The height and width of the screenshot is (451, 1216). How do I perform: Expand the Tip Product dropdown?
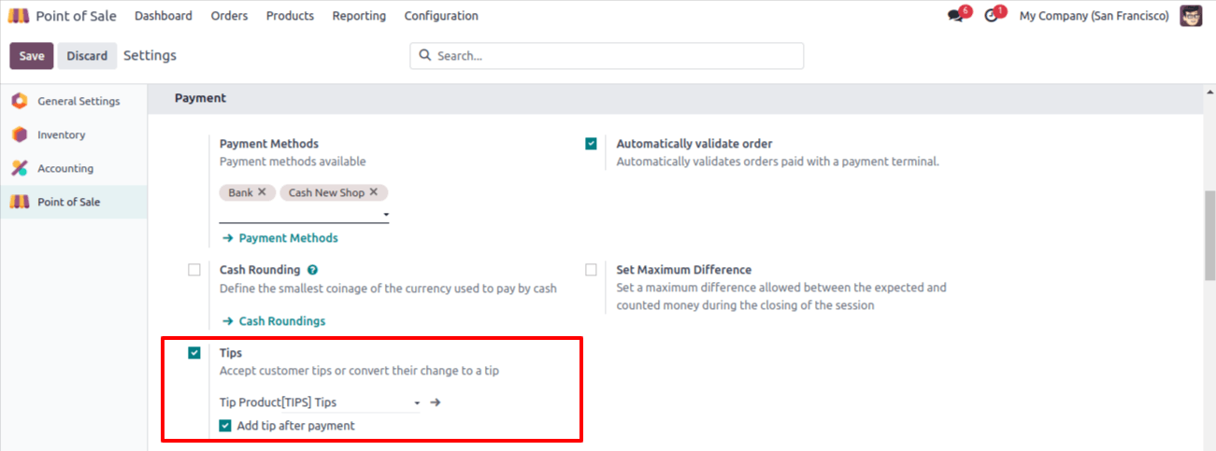click(x=368, y=402)
